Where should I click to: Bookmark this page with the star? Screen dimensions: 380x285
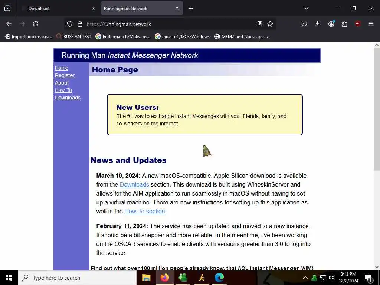pos(270,24)
